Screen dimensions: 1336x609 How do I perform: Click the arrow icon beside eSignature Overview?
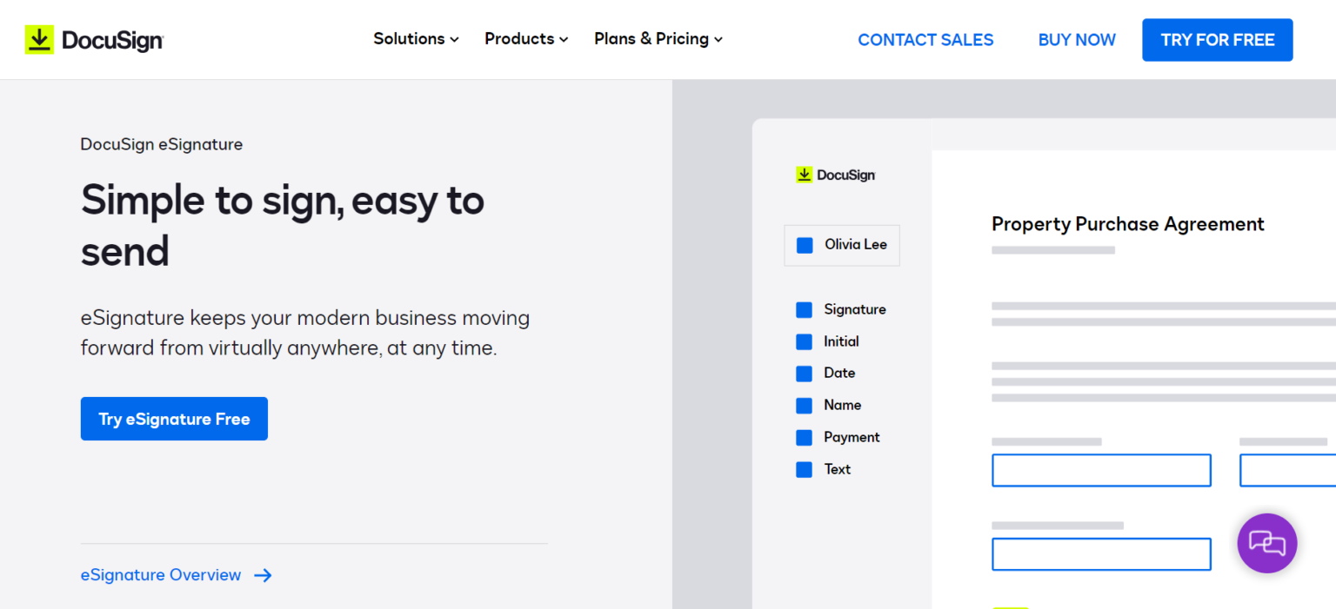coord(264,575)
